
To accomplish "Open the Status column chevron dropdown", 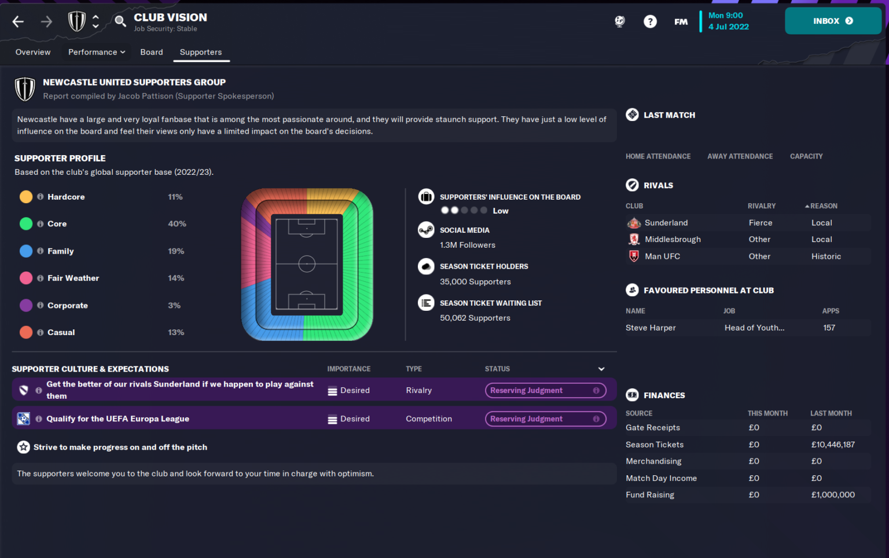I will point(601,369).
